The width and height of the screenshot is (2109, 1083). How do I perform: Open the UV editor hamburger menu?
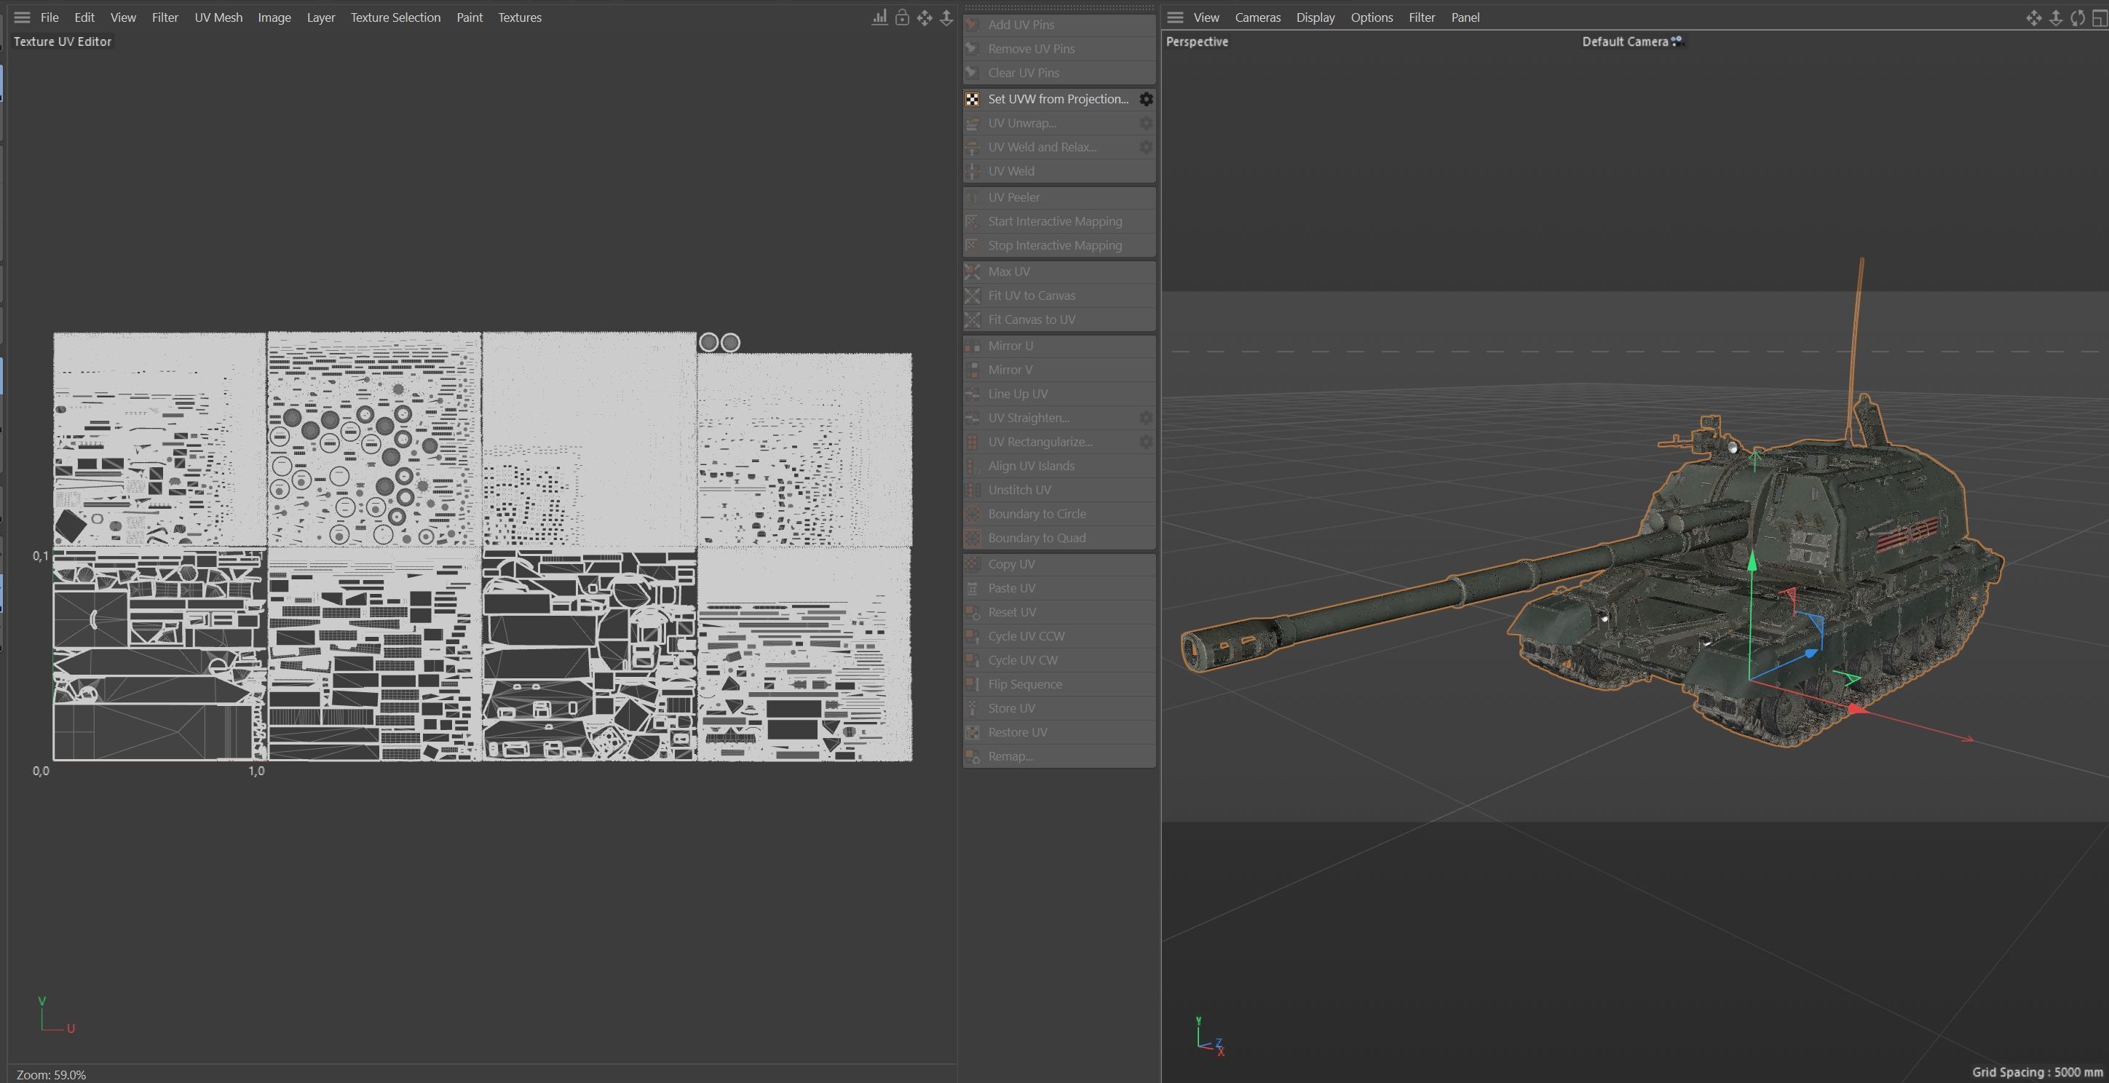[x=22, y=17]
